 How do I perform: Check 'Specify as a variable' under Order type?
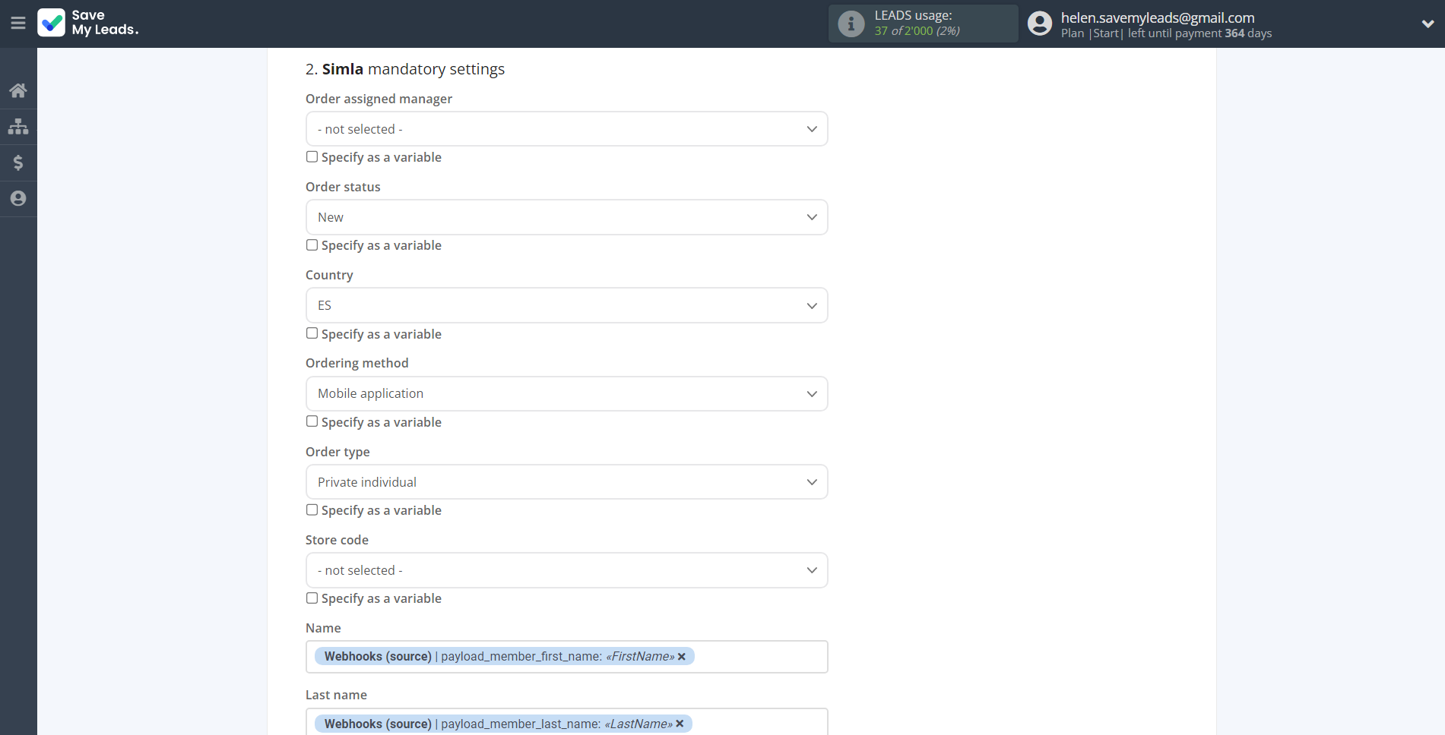tap(312, 509)
